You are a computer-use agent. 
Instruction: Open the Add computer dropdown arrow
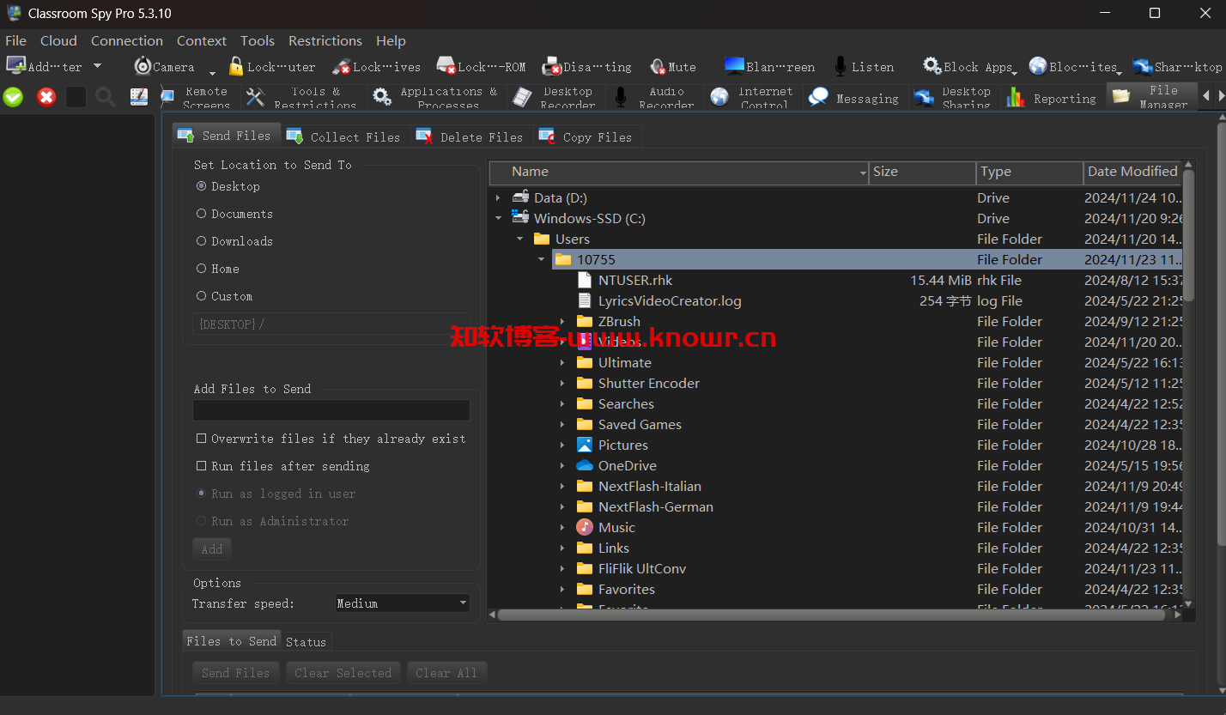coord(97,66)
